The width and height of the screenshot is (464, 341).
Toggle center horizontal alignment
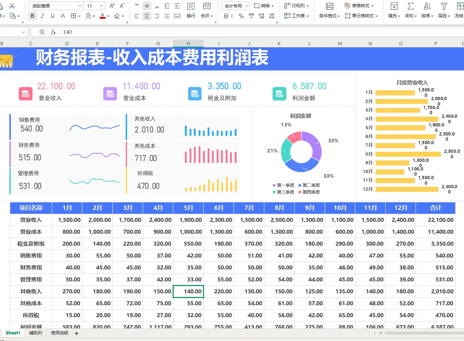pos(147,16)
